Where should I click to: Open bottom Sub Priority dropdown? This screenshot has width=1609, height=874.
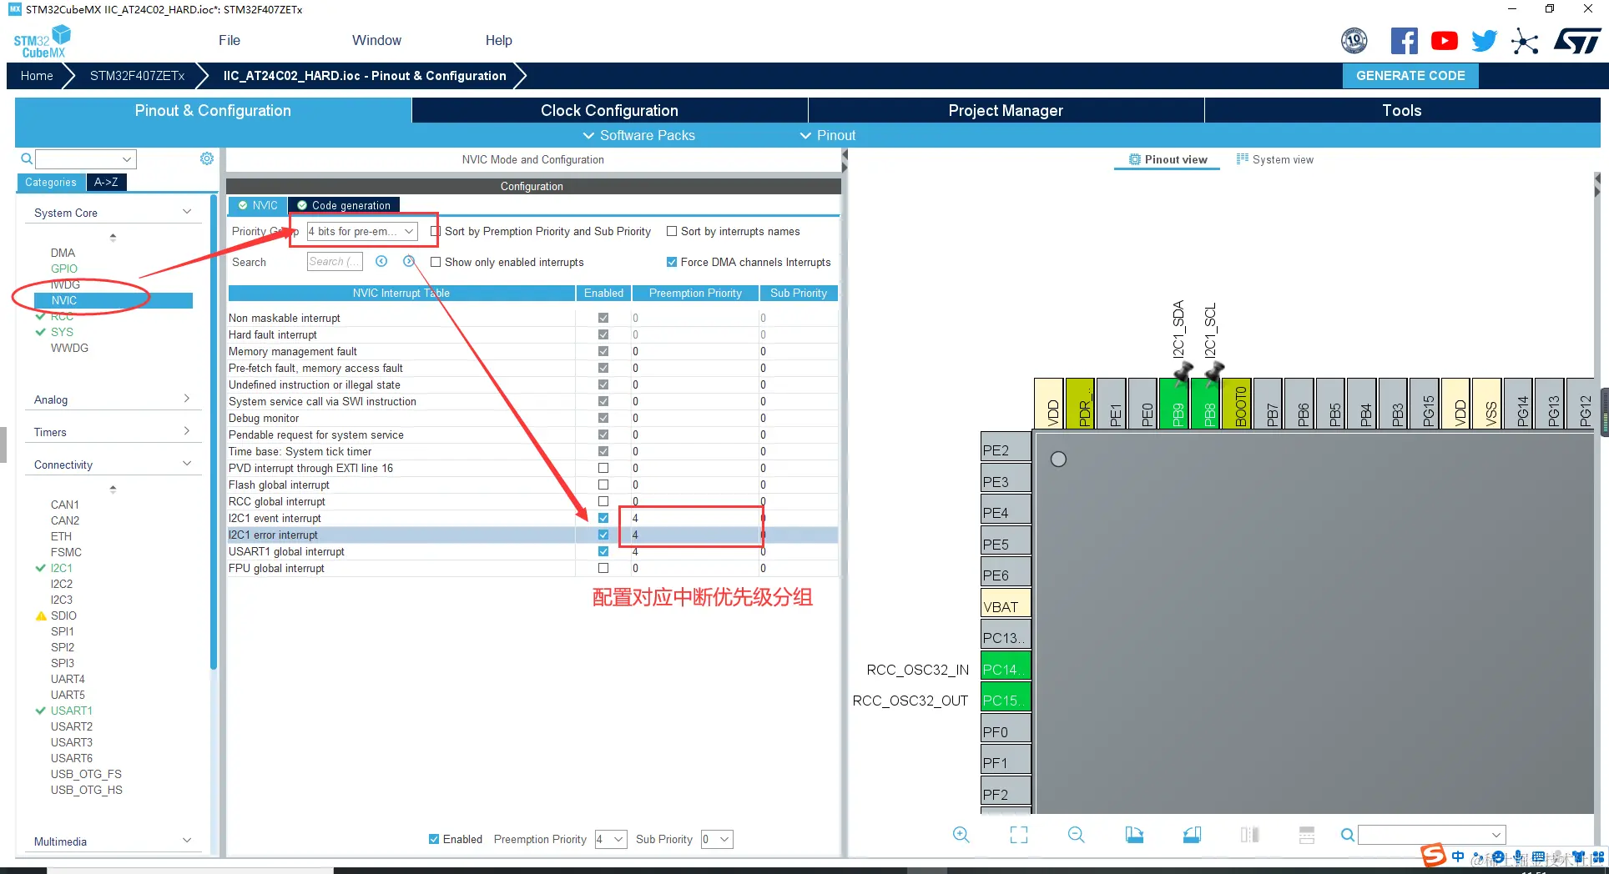[718, 839]
